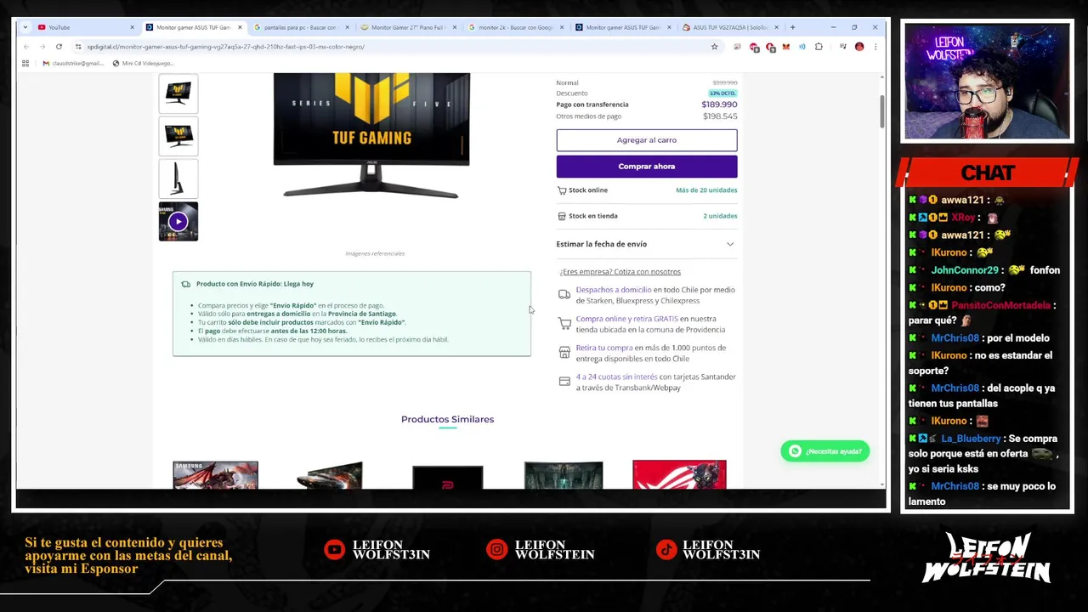Click 'Productos Similares' heading
This screenshot has height=612, width=1088.
(x=447, y=419)
